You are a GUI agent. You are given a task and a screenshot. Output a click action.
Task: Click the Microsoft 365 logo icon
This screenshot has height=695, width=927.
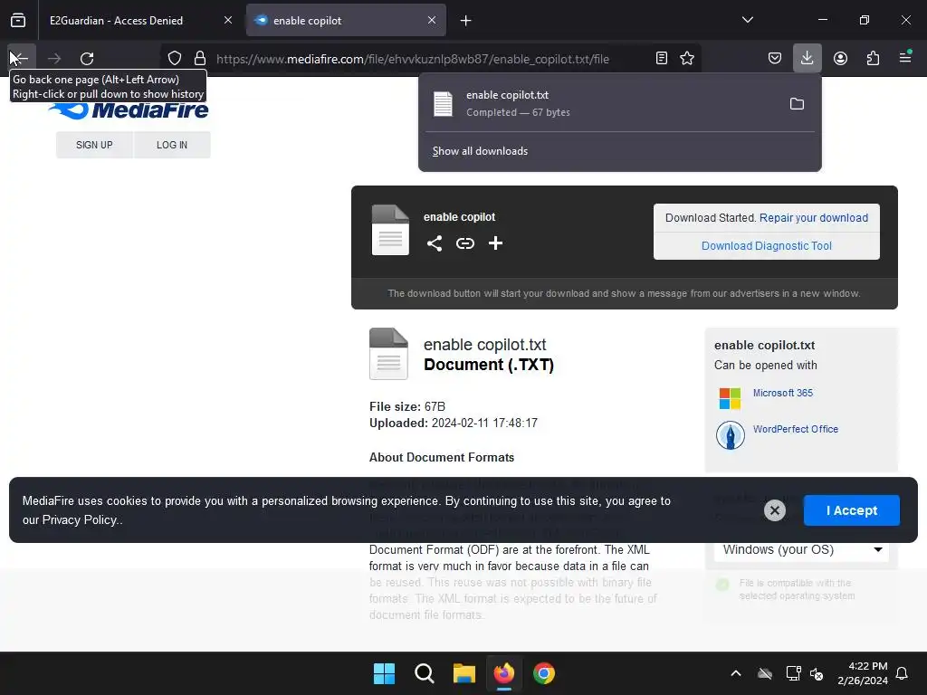tap(731, 398)
